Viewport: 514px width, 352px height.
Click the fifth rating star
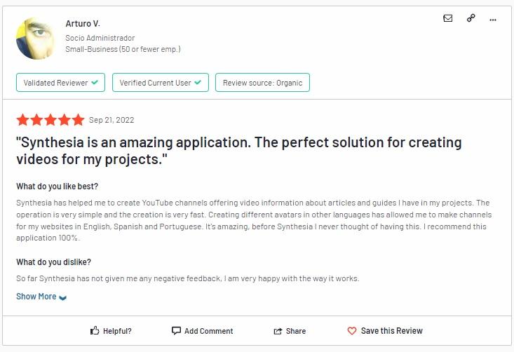79,120
